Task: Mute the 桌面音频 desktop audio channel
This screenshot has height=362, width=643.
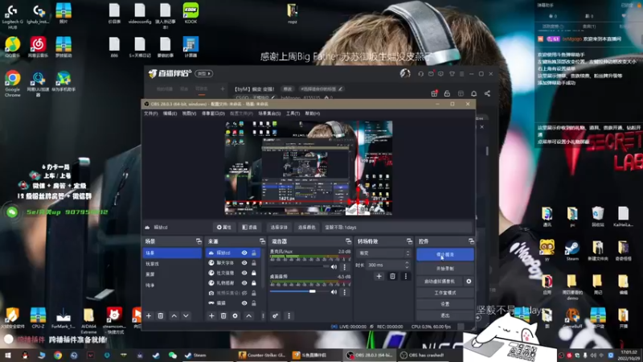Action: 334,292
